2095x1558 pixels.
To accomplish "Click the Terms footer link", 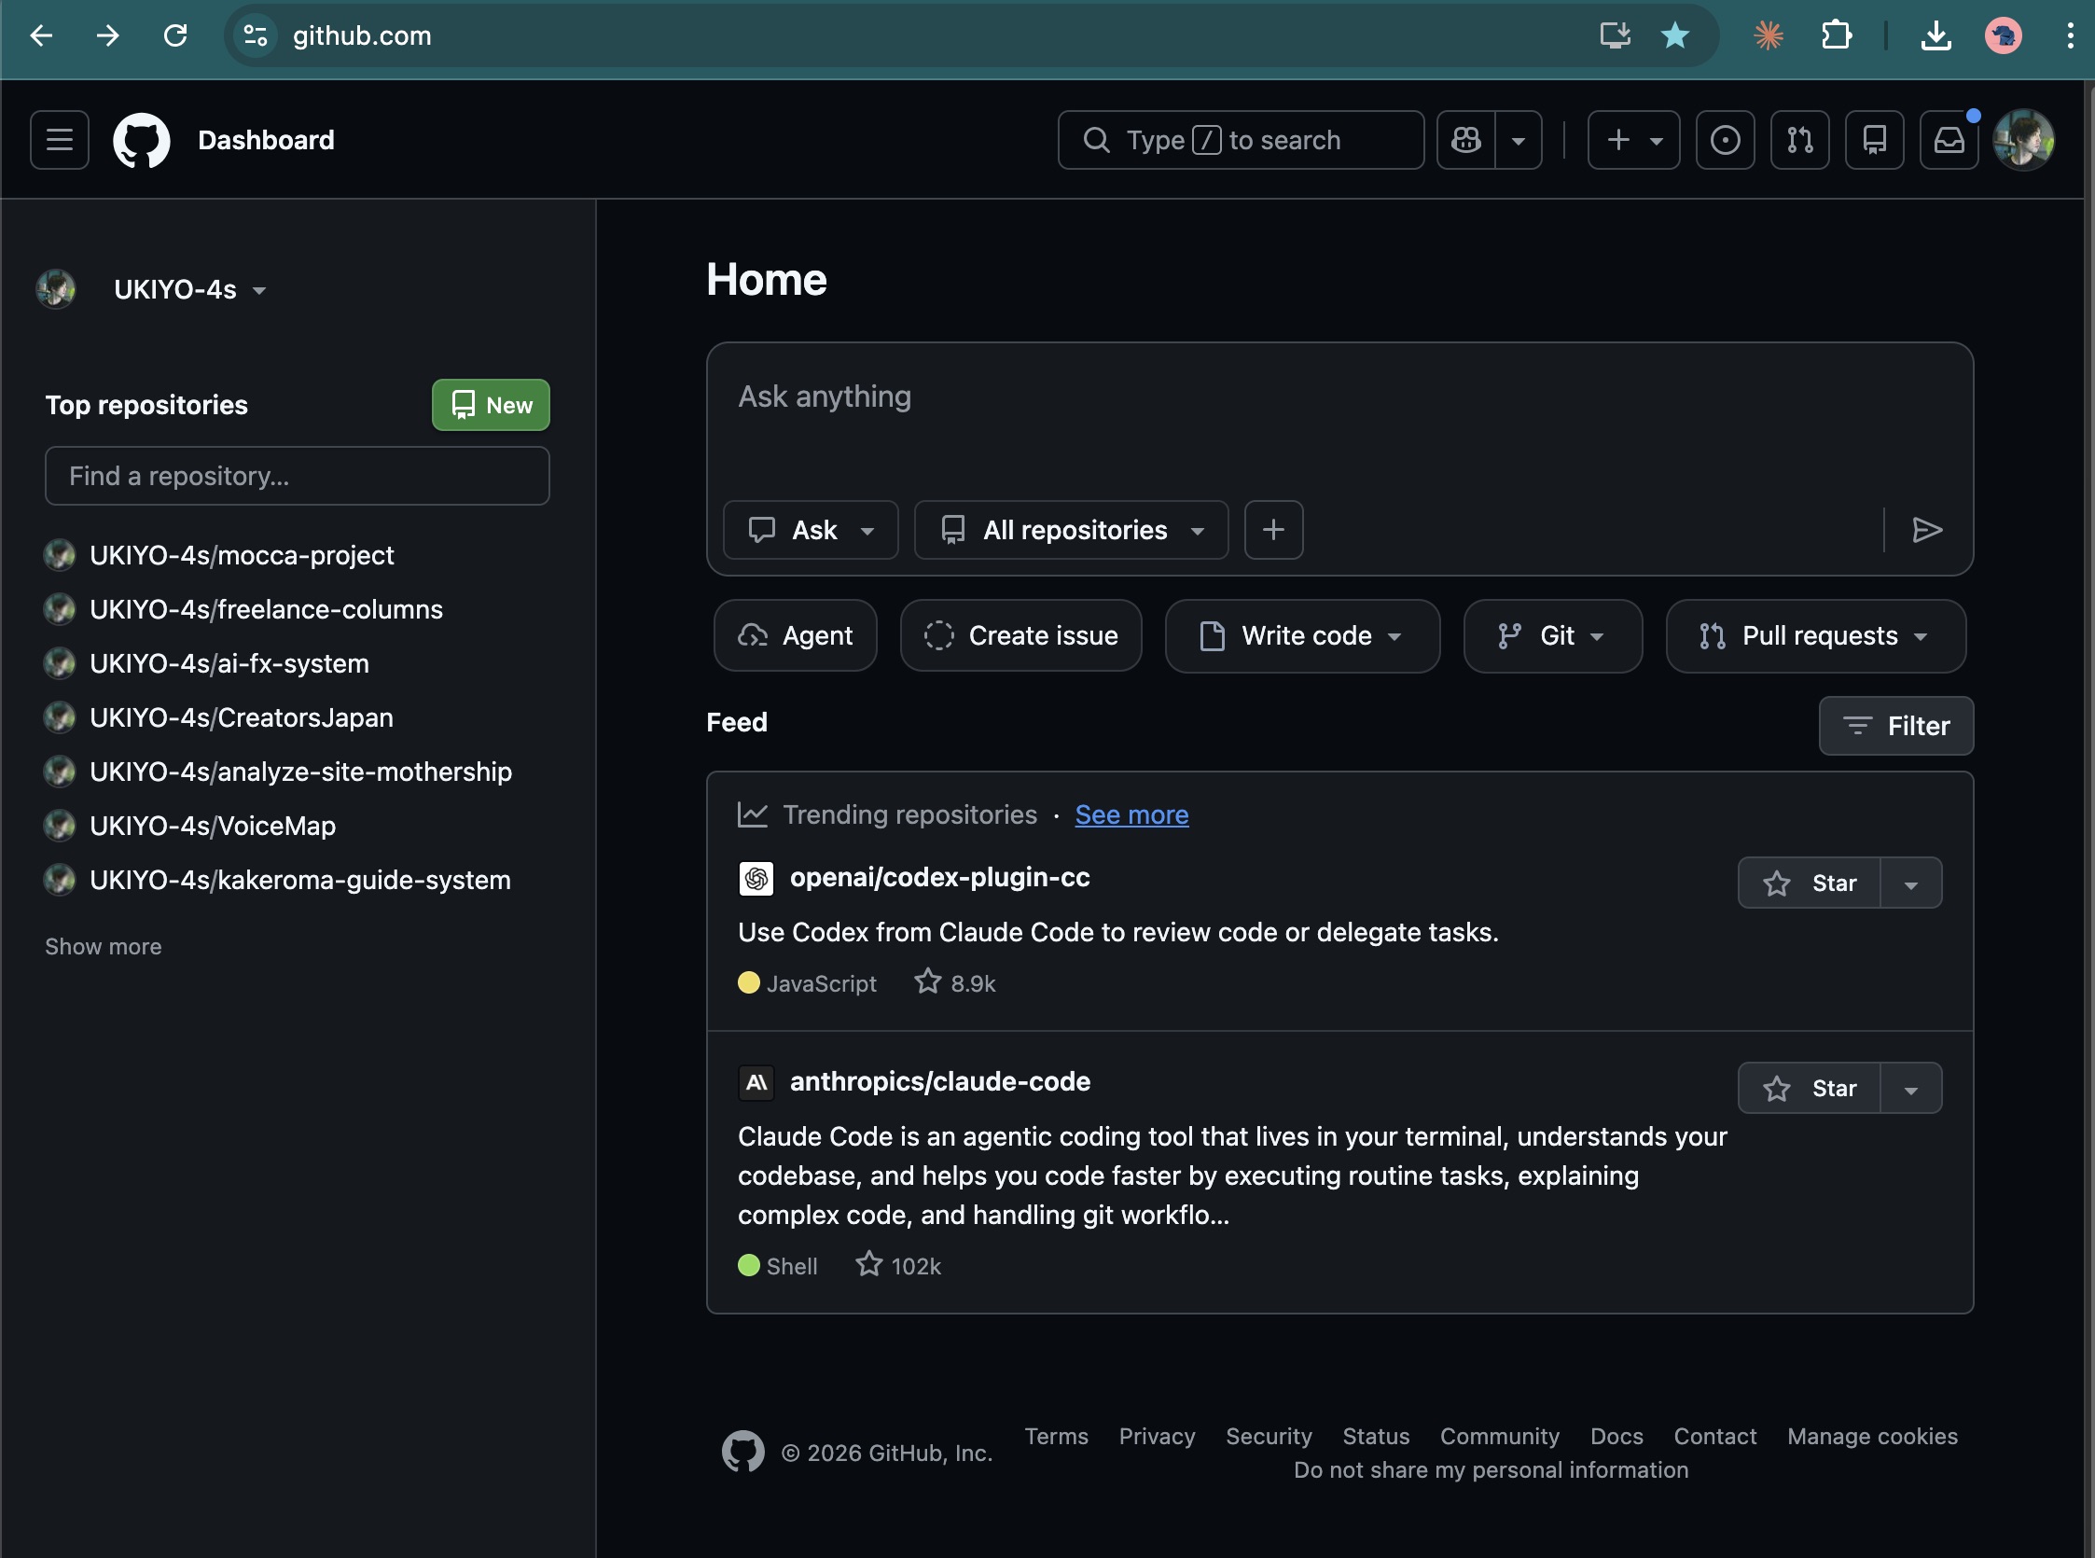I will [x=1056, y=1437].
